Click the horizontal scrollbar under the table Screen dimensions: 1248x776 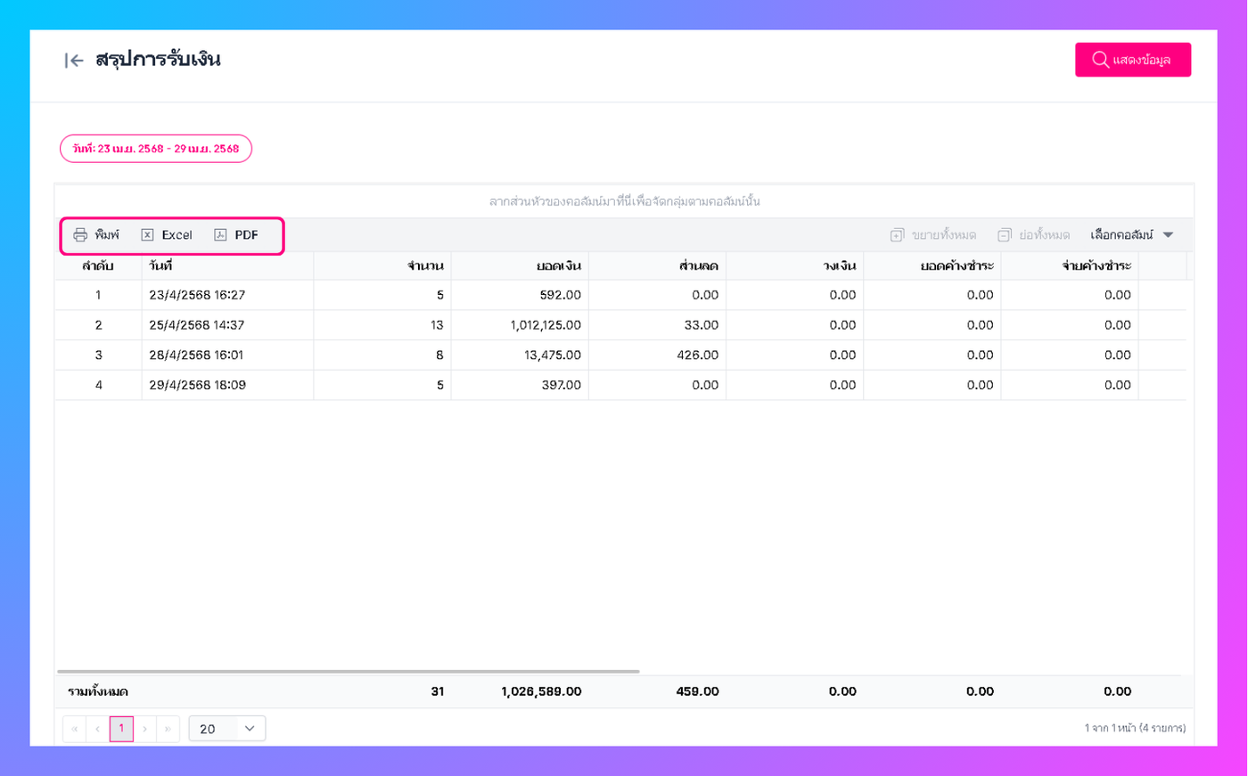(349, 671)
